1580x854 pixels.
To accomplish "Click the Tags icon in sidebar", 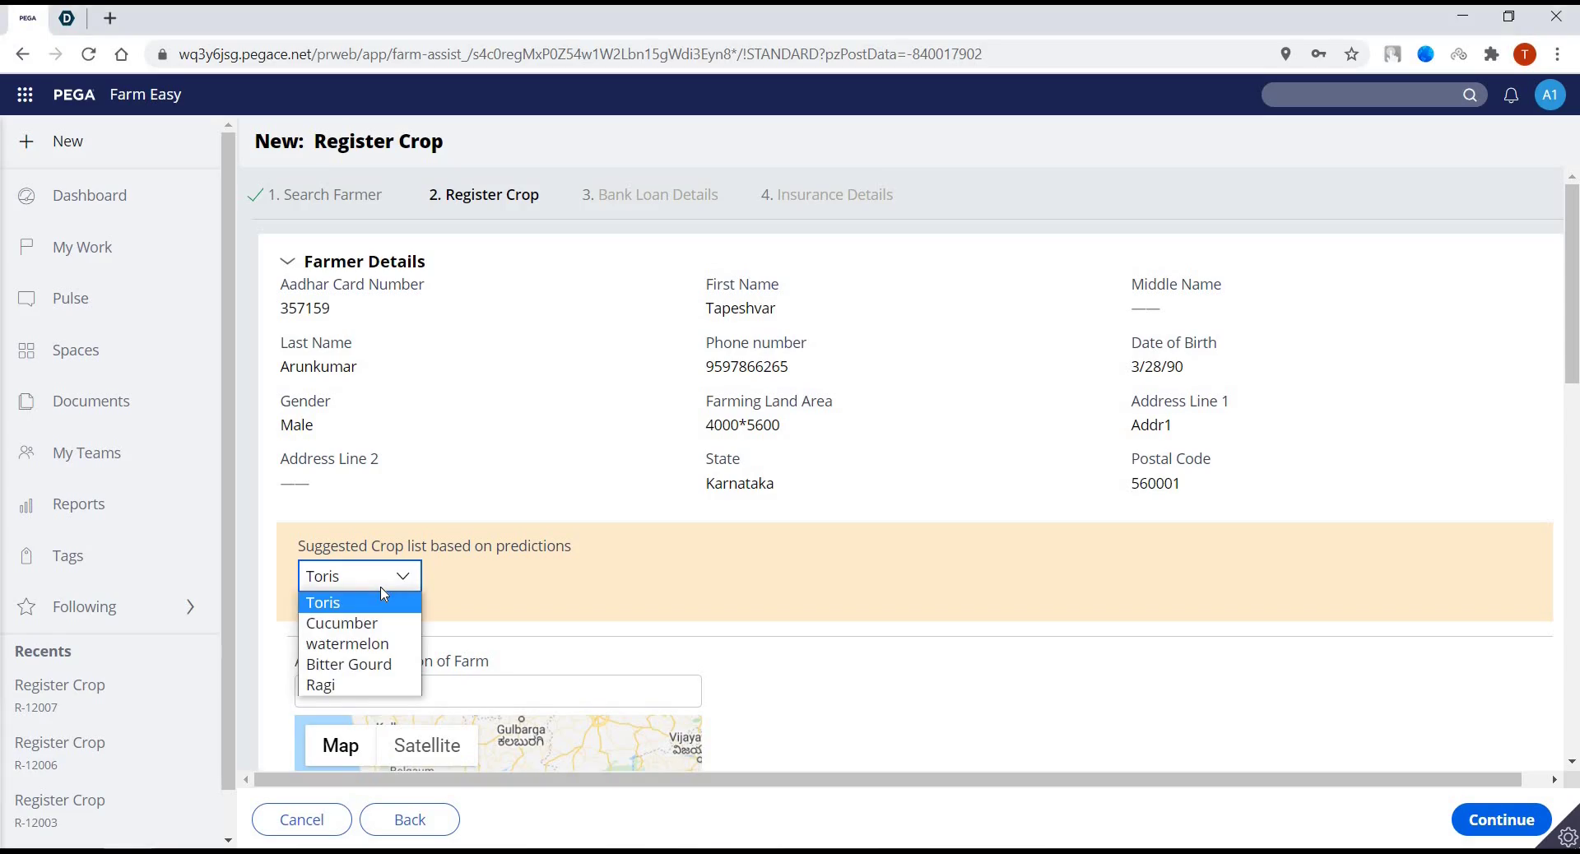I will click(26, 556).
